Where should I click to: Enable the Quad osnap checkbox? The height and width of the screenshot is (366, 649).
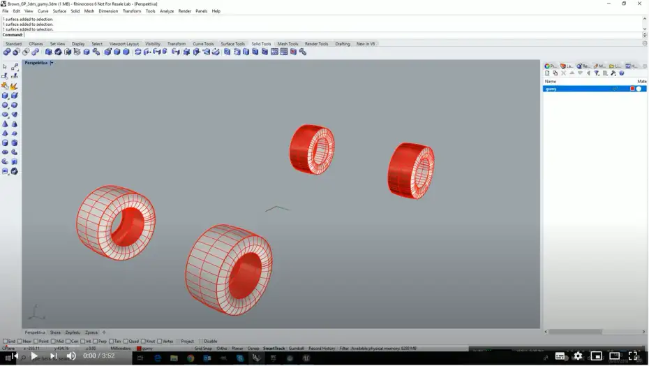click(x=126, y=342)
